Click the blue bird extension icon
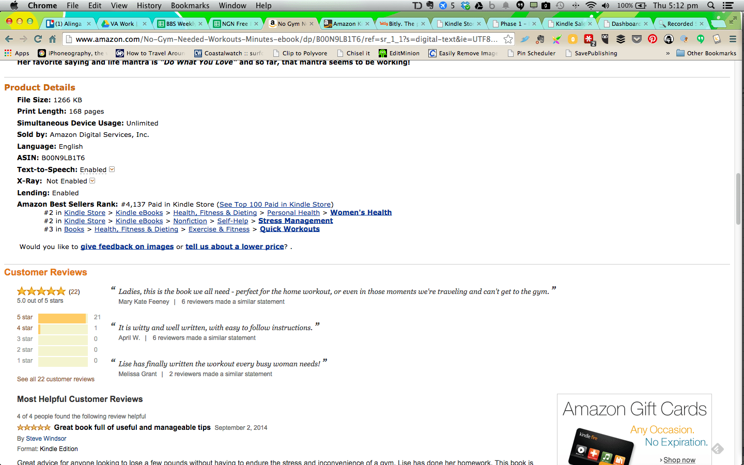The height and width of the screenshot is (465, 744). tap(525, 39)
